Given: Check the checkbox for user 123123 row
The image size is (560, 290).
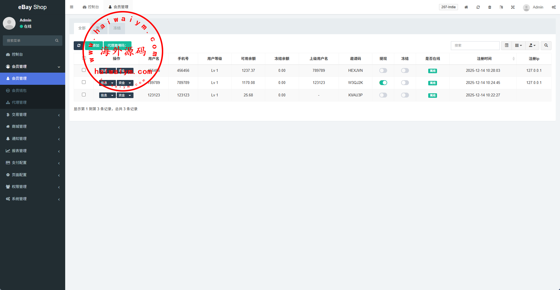Looking at the screenshot, I should pyautogui.click(x=84, y=95).
